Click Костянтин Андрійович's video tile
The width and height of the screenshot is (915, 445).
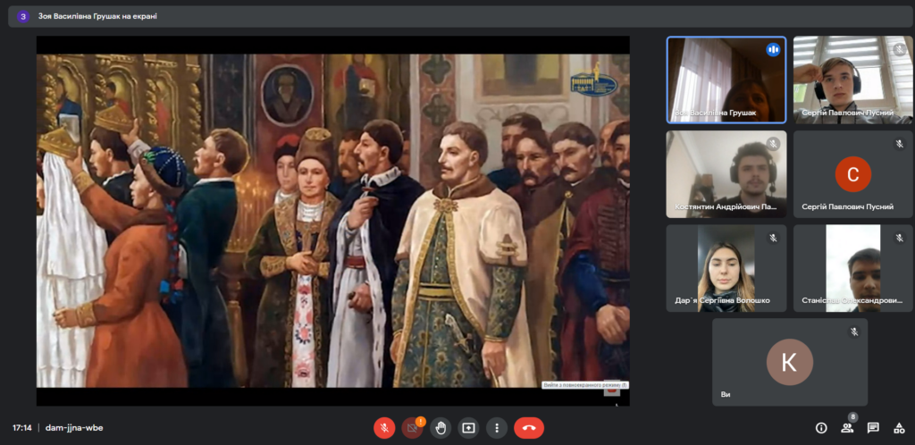(726, 173)
